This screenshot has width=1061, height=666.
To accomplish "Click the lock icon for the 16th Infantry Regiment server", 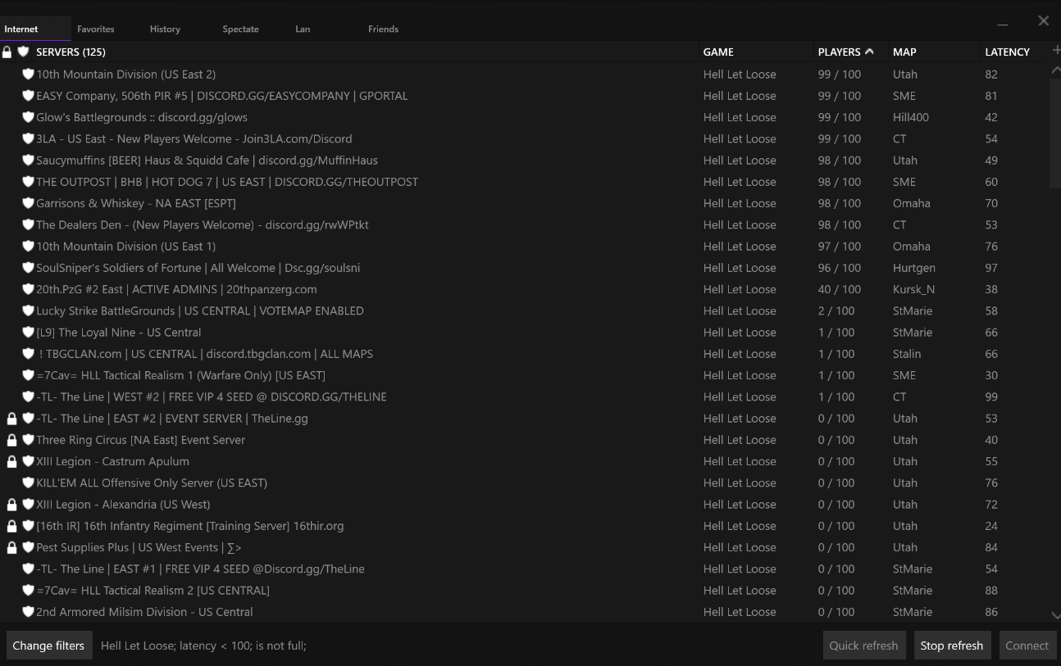I will (x=12, y=526).
